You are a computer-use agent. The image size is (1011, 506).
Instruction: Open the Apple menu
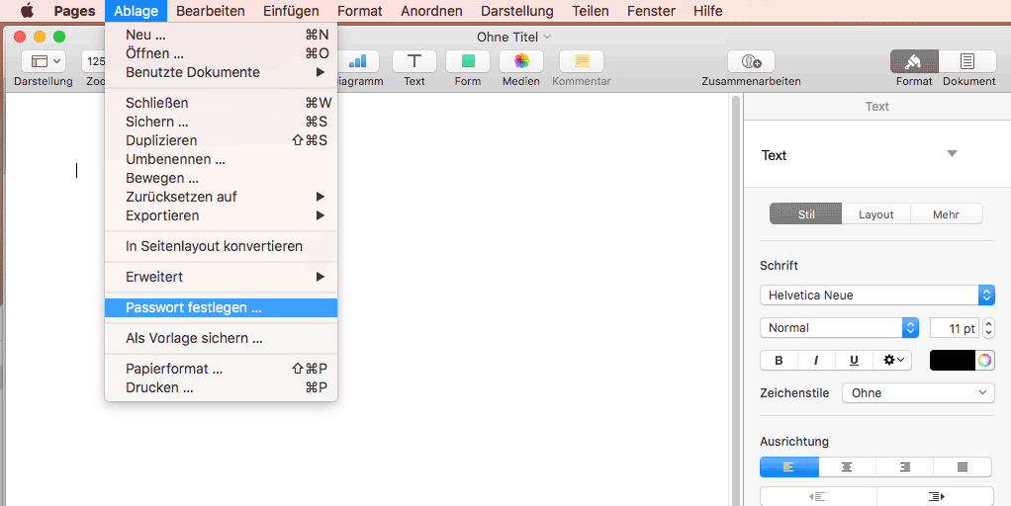[27, 11]
